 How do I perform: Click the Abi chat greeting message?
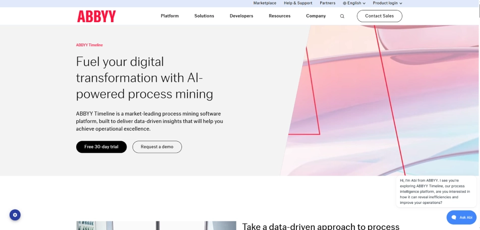pyautogui.click(x=435, y=191)
